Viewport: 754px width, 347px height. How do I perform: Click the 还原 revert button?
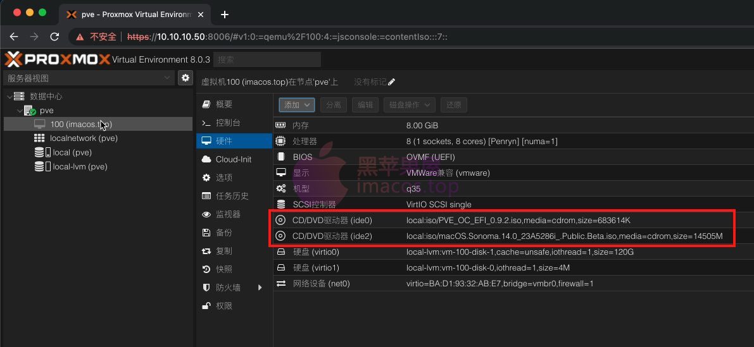coord(453,105)
